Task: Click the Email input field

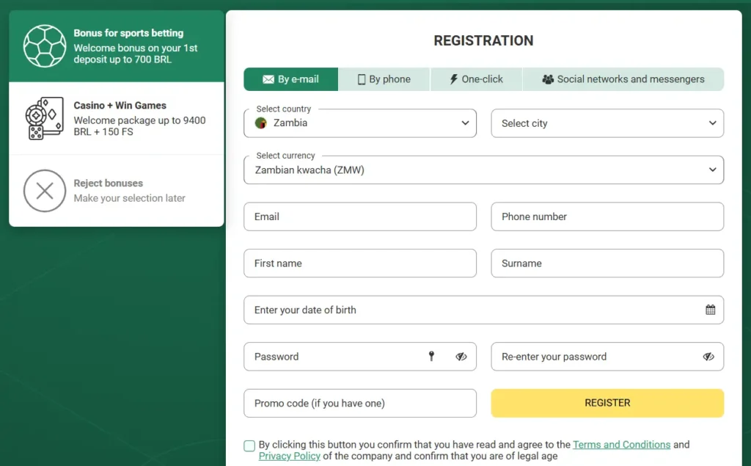Action: 359,216
